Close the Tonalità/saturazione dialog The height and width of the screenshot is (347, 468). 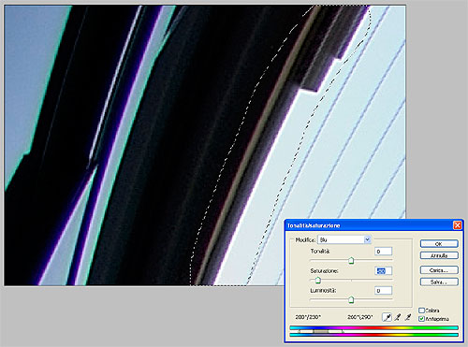point(457,225)
